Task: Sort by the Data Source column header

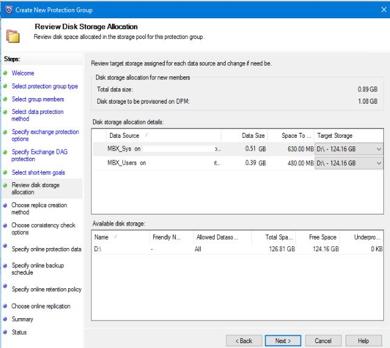Action: tap(124, 135)
